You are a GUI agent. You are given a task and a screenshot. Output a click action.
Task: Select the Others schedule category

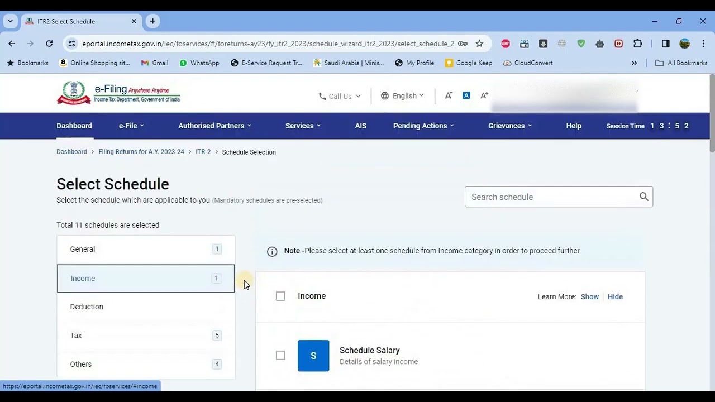coord(146,364)
